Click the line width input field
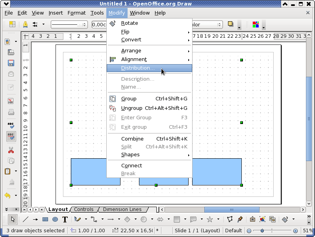The height and width of the screenshot is (237, 315). (99, 25)
